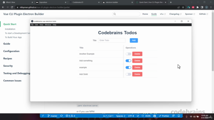Click Prettier formatter status item
This screenshot has width=214, height=120.
point(164,116)
